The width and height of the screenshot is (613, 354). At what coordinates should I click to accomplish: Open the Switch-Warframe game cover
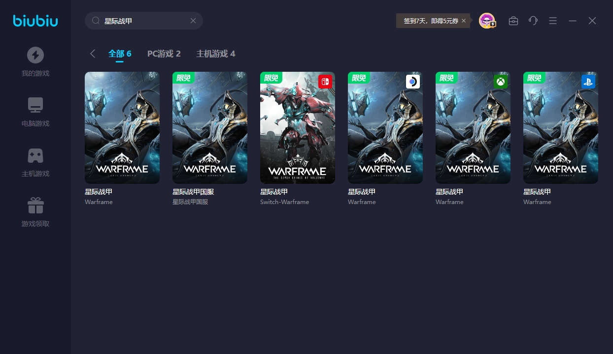(298, 128)
